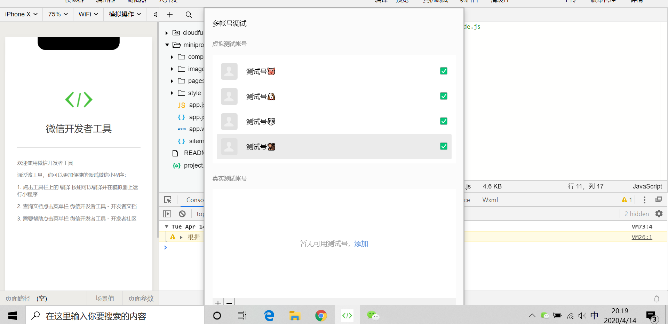668x324 pixels.
Task: Remove account using minus button at dialog bottom
Action: click(x=229, y=302)
